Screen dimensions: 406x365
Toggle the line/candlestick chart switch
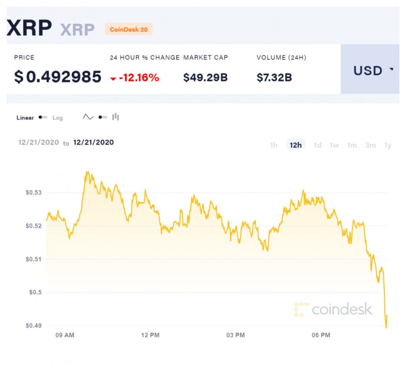[103, 117]
